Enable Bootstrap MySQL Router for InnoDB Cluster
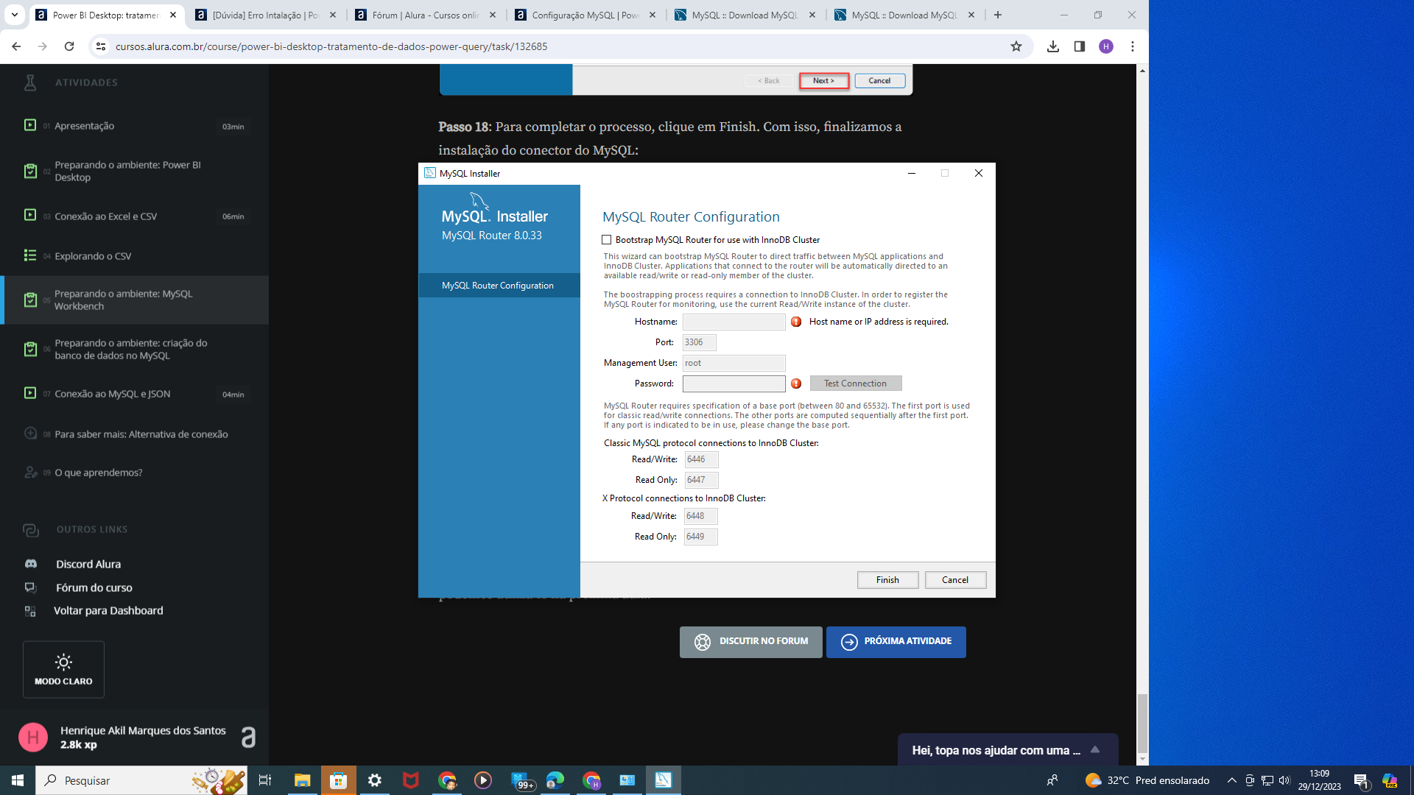Image resolution: width=1414 pixels, height=795 pixels. [608, 239]
